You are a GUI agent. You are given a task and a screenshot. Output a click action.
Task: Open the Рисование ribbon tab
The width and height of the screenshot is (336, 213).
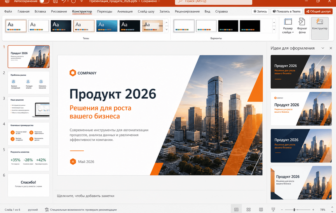59,11
